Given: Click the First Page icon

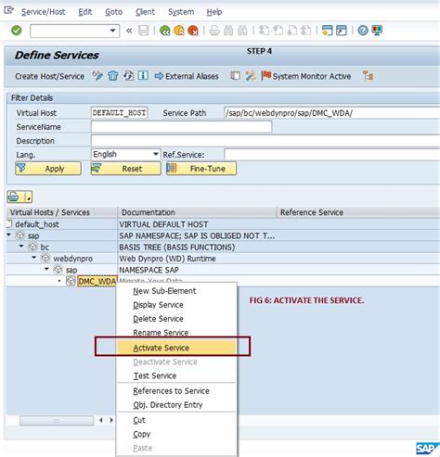Looking at the screenshot, I should (264, 31).
